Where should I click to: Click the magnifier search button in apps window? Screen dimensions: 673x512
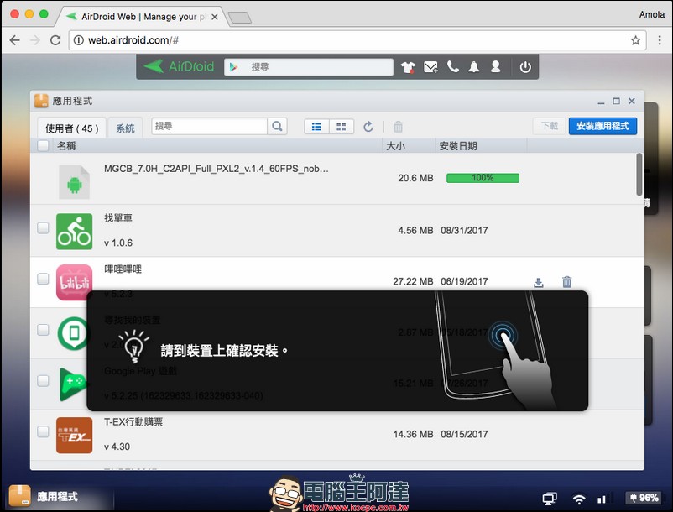[277, 126]
